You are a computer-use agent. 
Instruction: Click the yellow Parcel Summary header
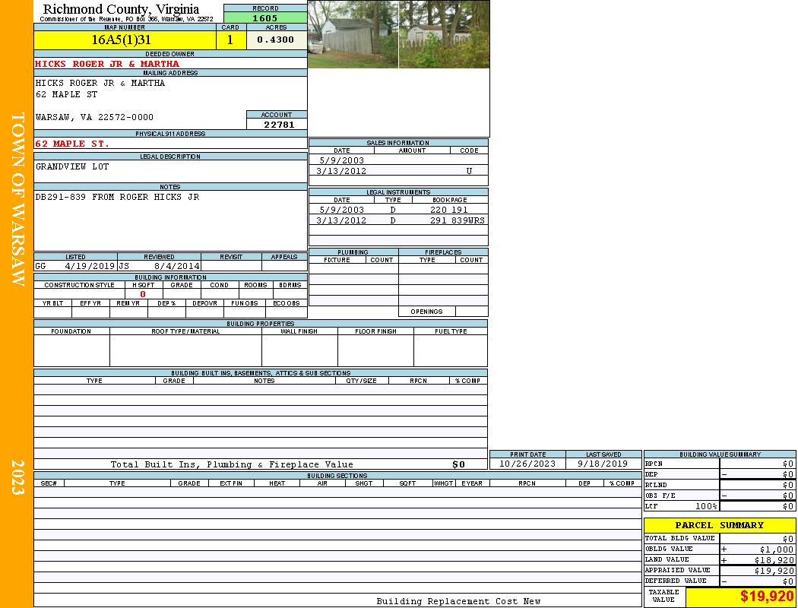719,525
